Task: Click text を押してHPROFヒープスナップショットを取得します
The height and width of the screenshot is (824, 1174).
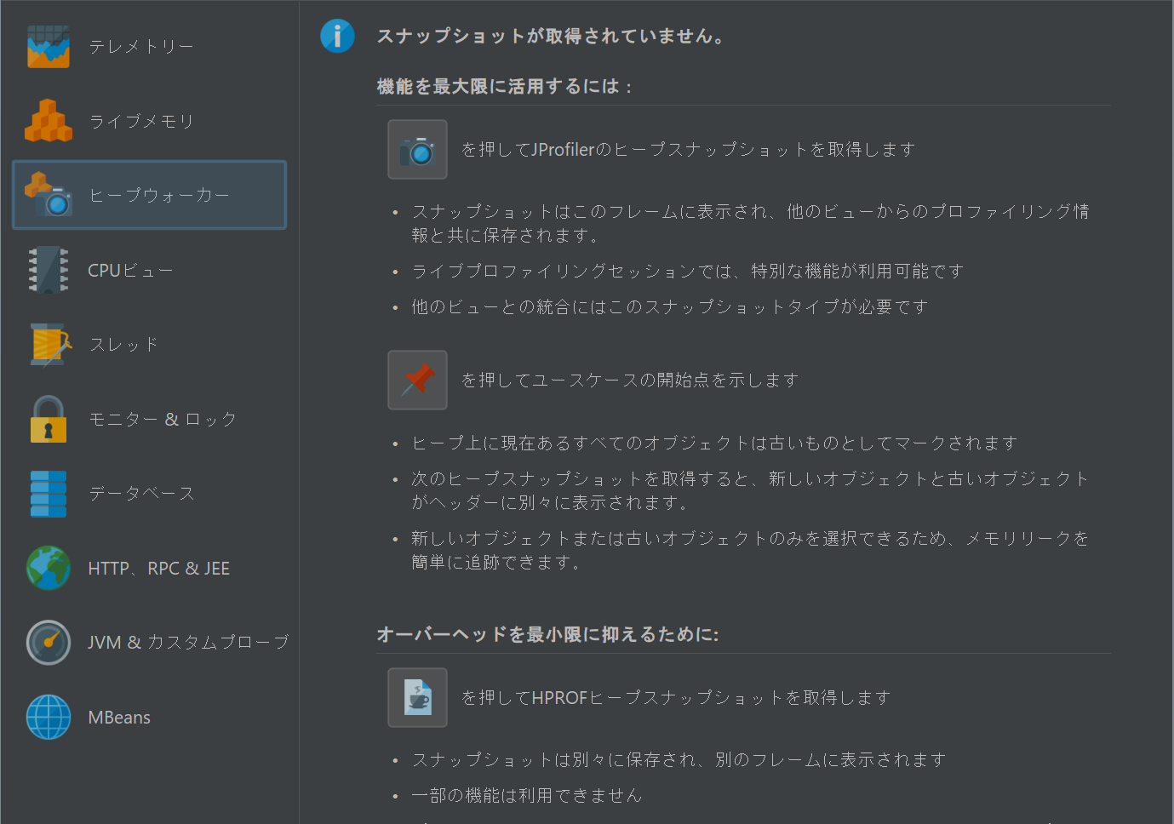Action: coord(676,698)
